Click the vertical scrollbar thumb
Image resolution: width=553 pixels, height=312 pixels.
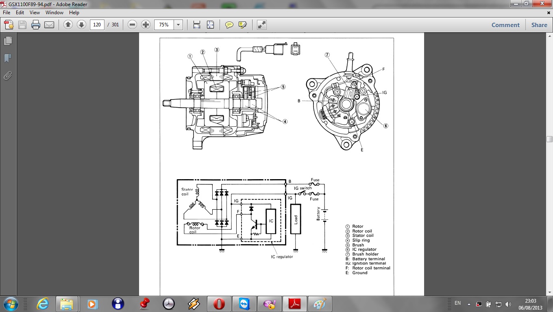[549, 139]
